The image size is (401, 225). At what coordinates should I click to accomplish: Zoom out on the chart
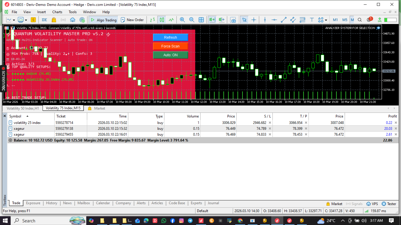point(192,20)
